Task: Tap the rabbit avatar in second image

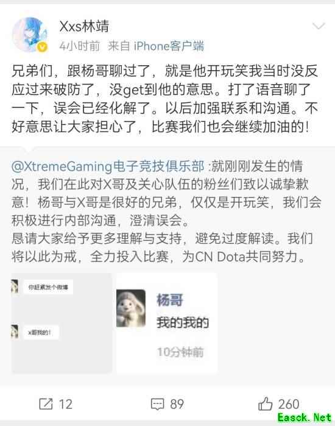Action: [131, 308]
